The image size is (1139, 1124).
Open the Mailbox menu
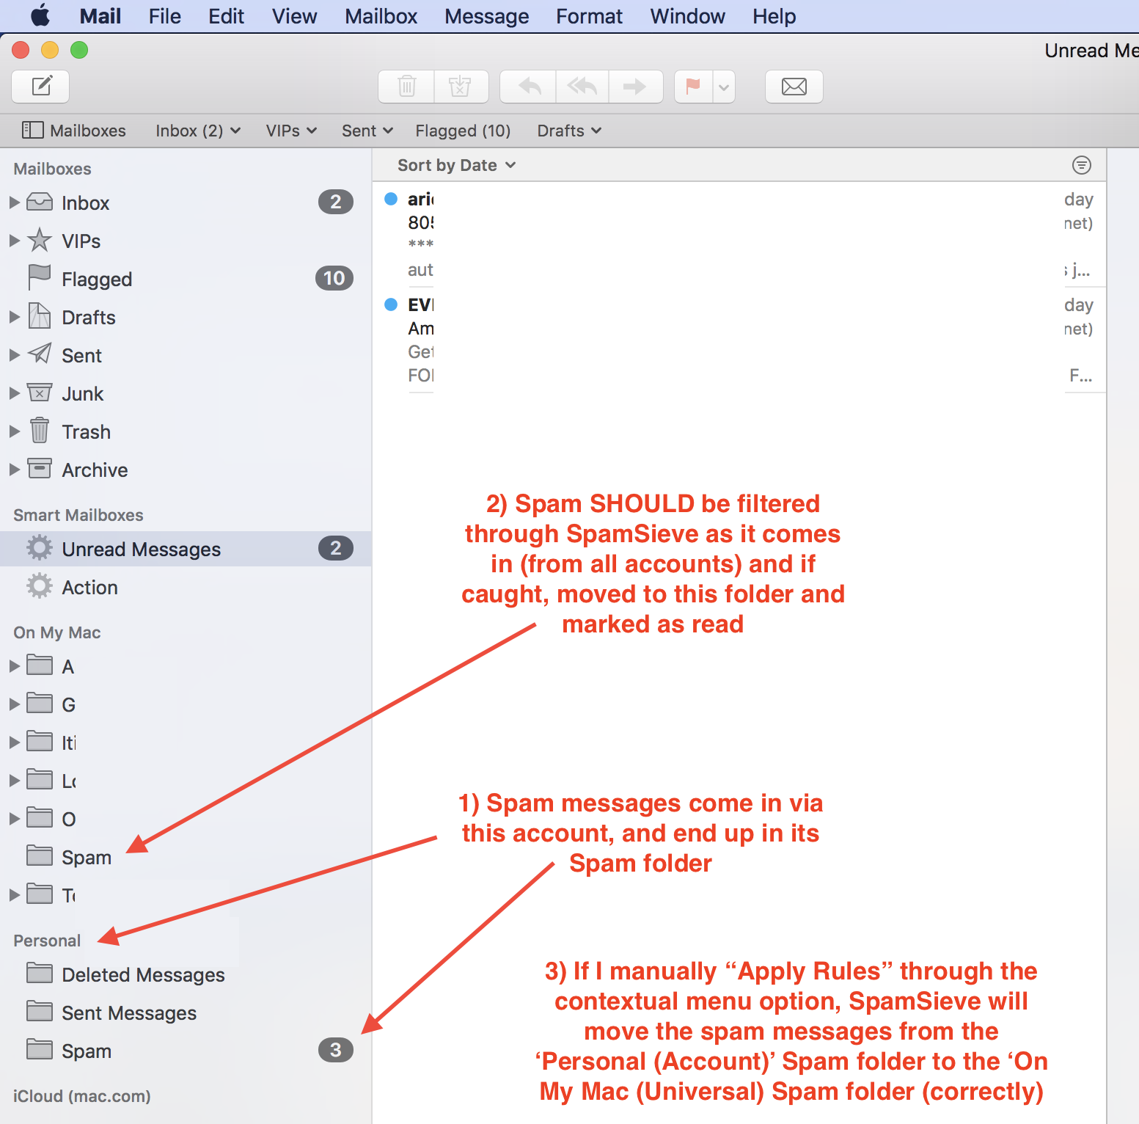381,16
